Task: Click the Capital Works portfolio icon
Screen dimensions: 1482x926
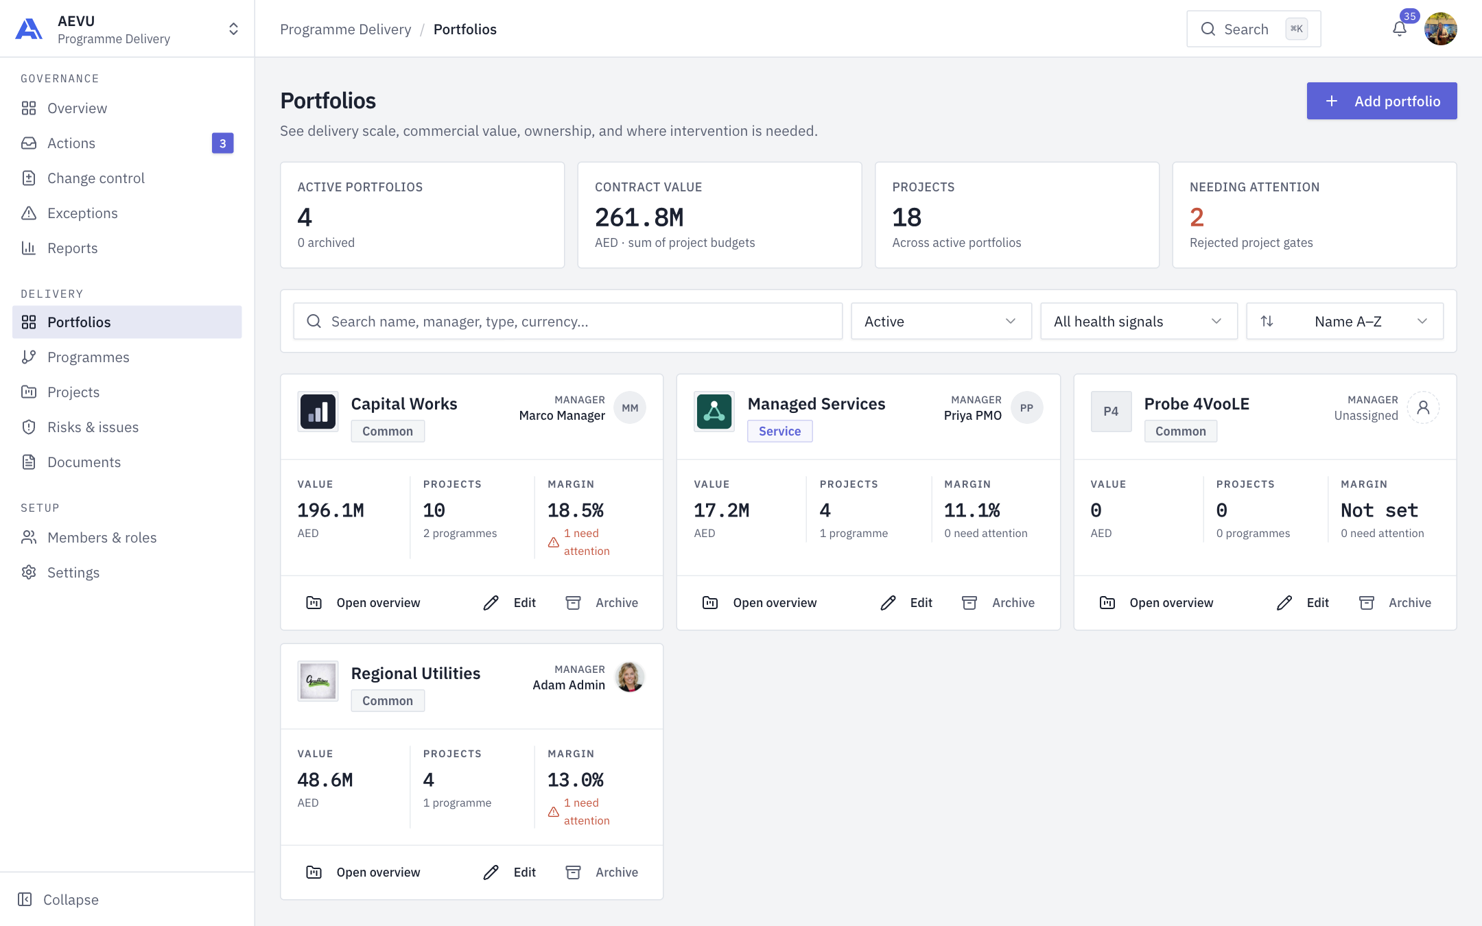Action: click(x=318, y=411)
